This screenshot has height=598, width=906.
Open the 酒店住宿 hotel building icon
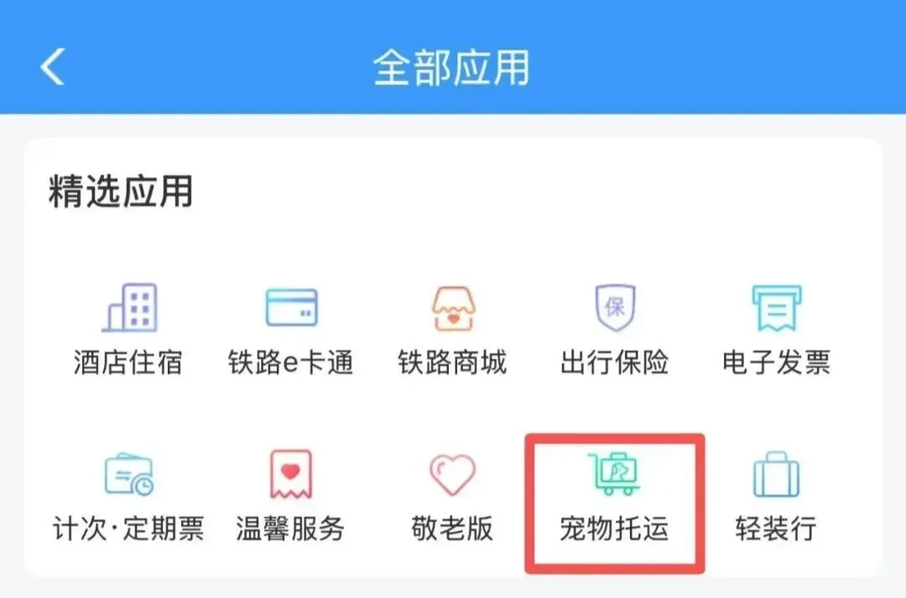point(129,307)
